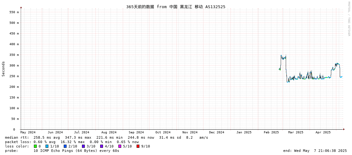
Task: Click the '31.4 ms sd' value
Action: pyautogui.click(x=171, y=137)
